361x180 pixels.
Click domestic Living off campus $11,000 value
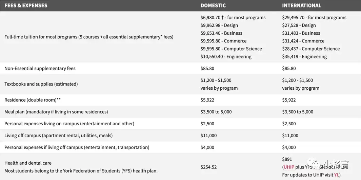pyautogui.click(x=208, y=136)
